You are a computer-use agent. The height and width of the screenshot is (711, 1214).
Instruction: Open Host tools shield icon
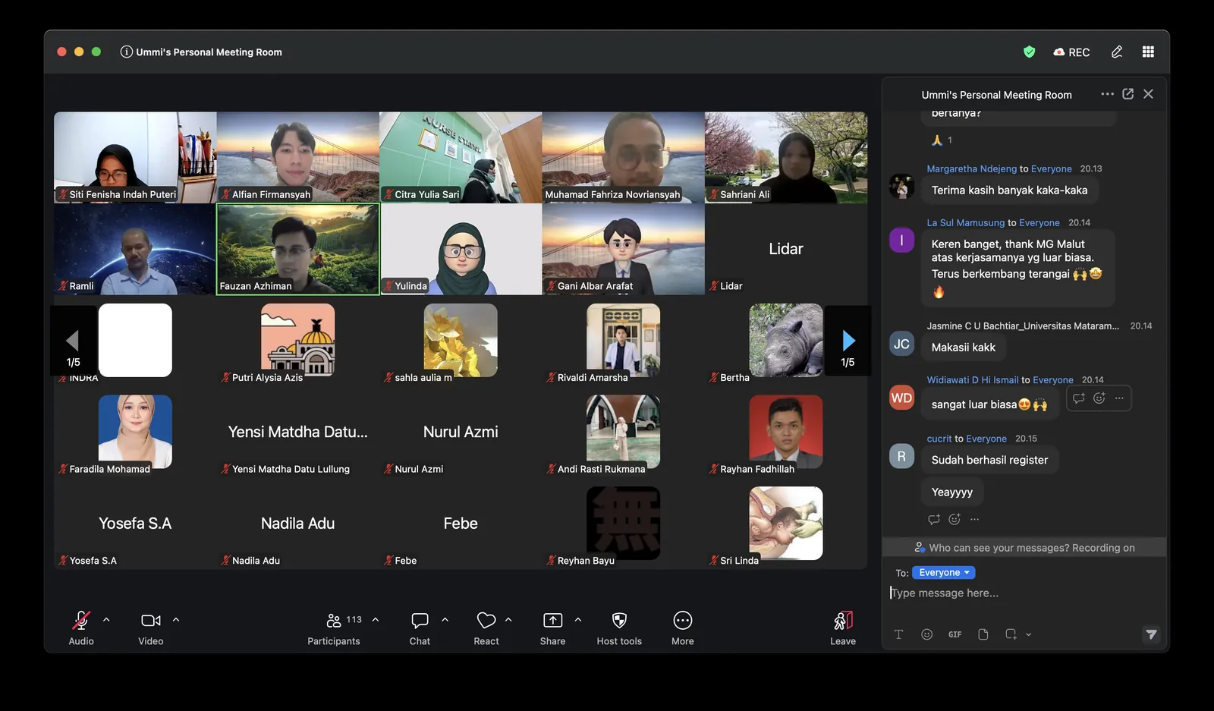point(619,628)
